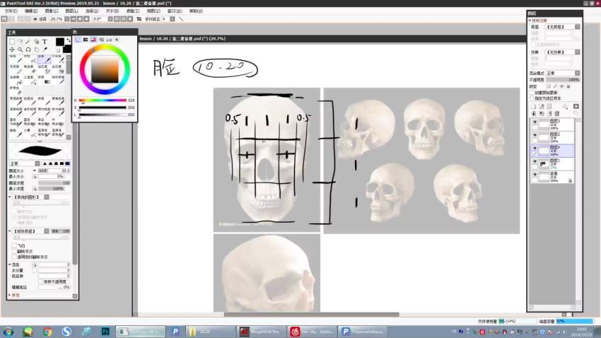Select the Eyedropper color picker tool

[x=45, y=49]
